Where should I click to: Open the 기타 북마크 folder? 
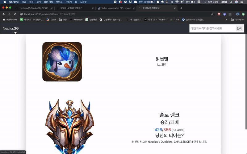(x=237, y=20)
